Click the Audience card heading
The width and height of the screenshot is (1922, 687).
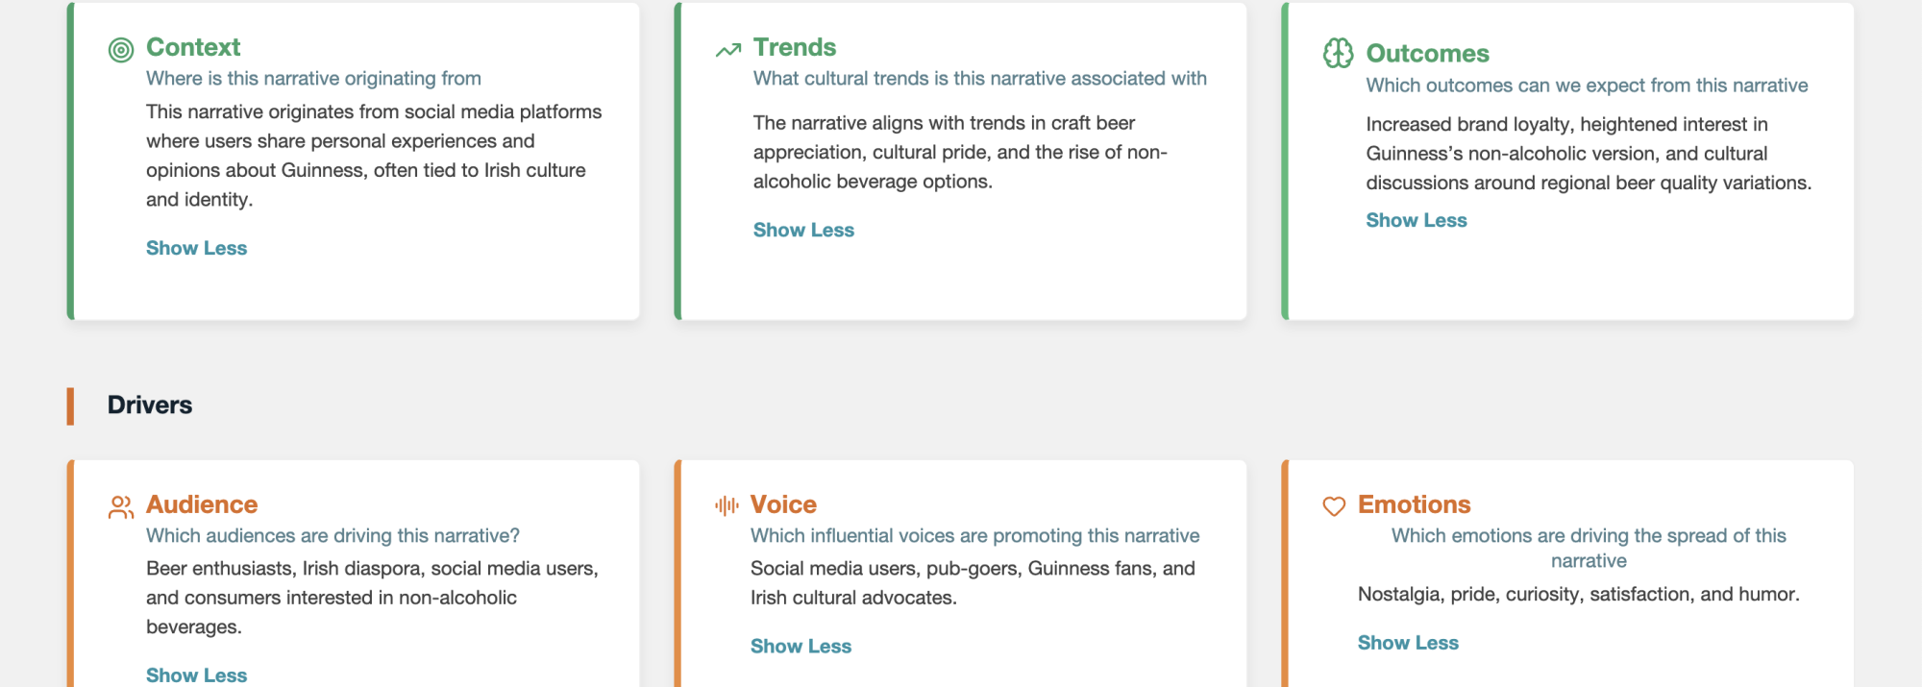tap(202, 504)
